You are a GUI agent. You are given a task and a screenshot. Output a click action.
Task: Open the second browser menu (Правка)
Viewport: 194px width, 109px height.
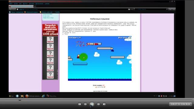16,4
